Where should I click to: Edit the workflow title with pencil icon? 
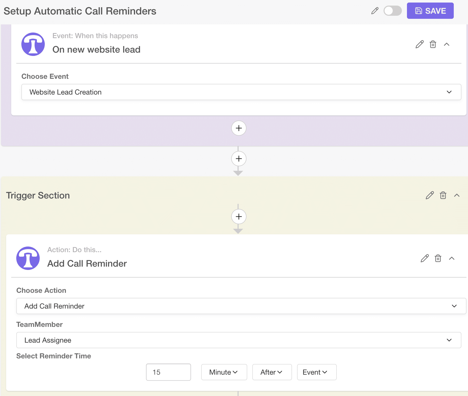click(x=375, y=11)
